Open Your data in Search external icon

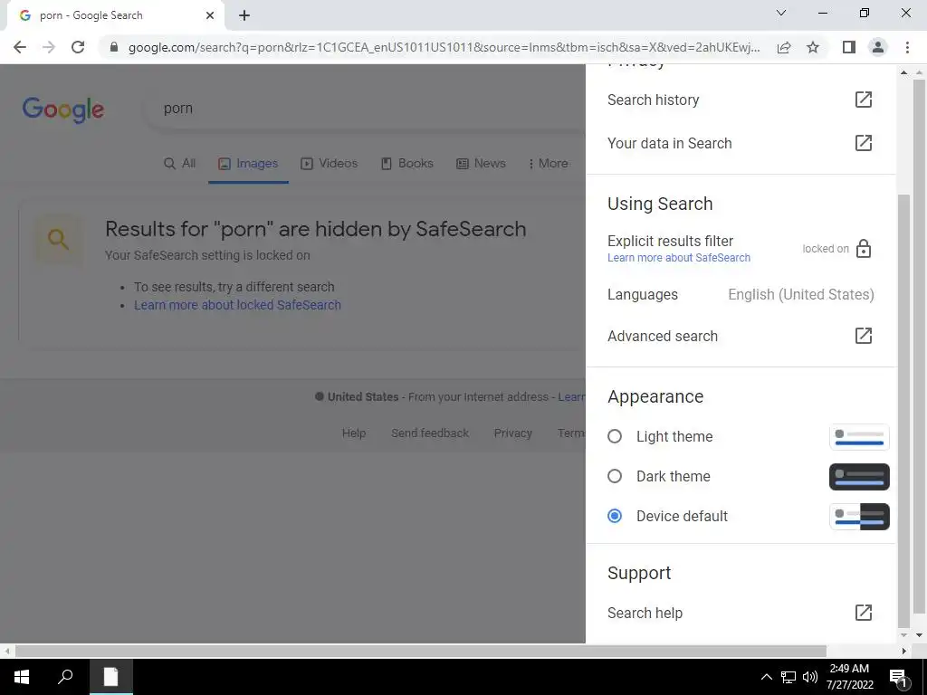[863, 142]
